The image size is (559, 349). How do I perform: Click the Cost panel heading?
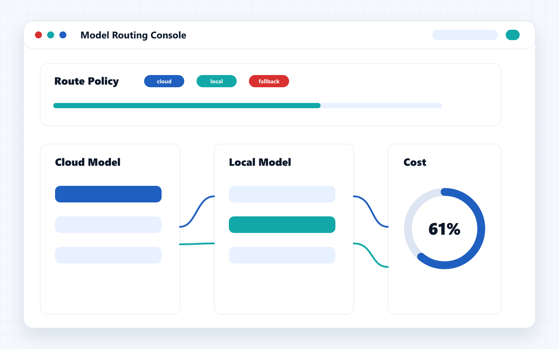415,162
